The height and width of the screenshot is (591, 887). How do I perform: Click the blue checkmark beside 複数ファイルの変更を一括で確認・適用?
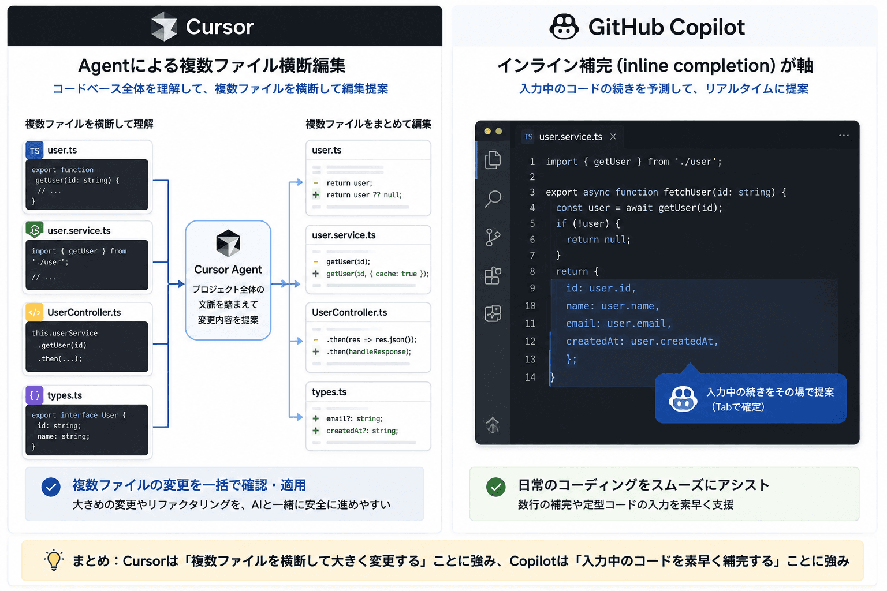coord(51,487)
